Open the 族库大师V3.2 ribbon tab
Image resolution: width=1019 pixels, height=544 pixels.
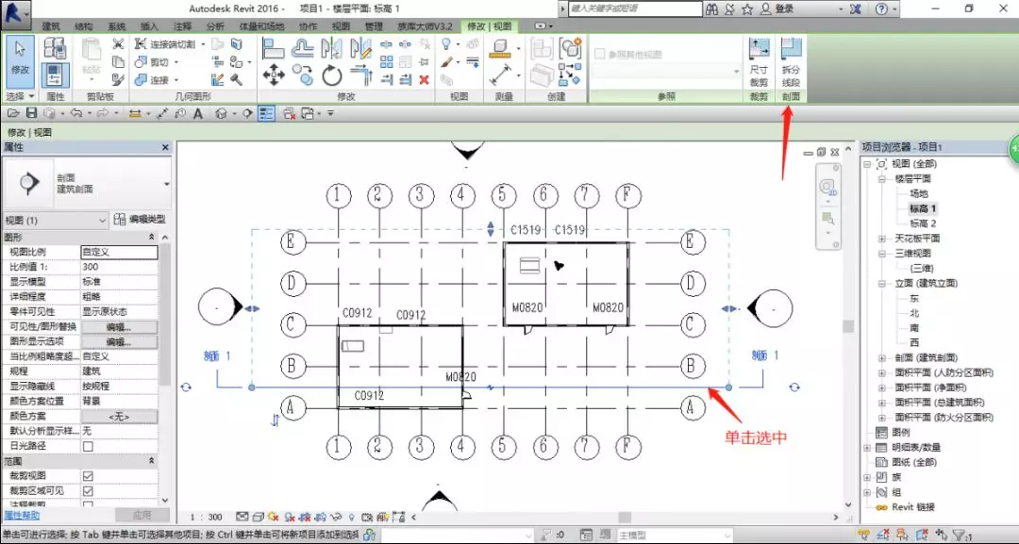pyautogui.click(x=425, y=26)
